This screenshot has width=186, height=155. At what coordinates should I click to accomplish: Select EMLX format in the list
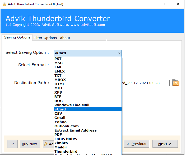88,71
